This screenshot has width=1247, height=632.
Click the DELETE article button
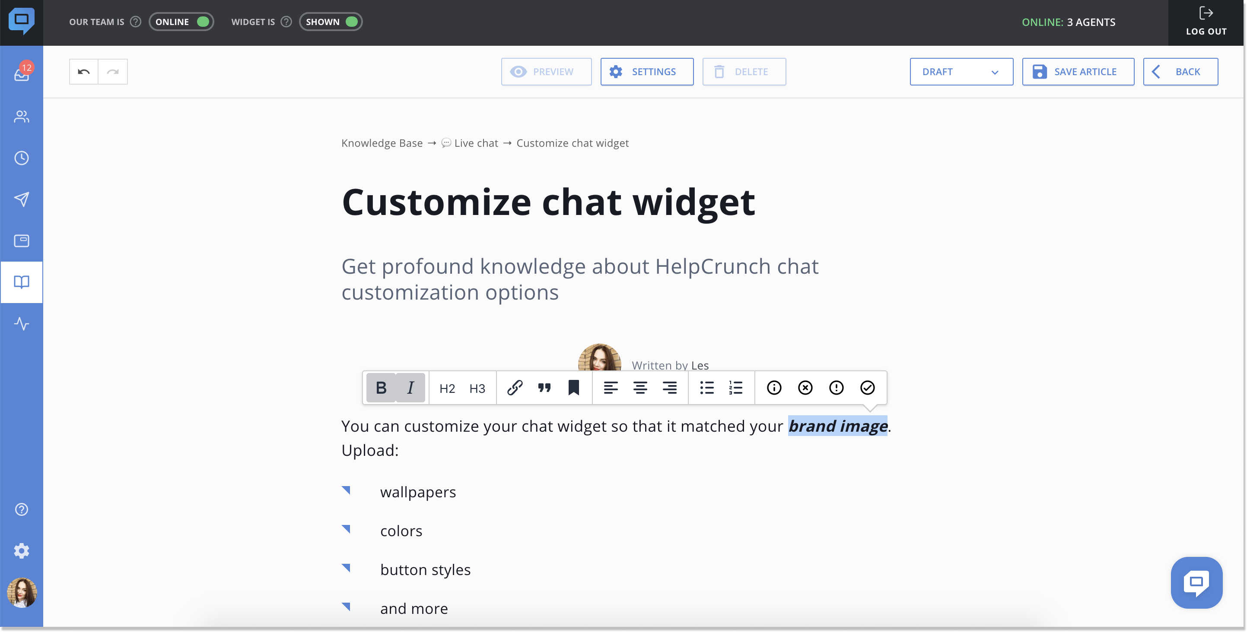click(744, 72)
